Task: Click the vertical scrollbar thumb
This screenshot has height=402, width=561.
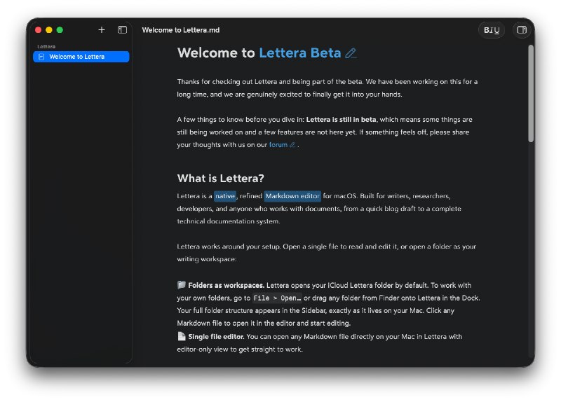Action: click(x=531, y=94)
